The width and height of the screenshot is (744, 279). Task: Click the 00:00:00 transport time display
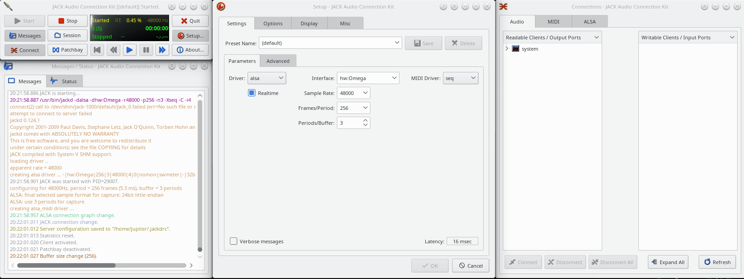point(157,28)
